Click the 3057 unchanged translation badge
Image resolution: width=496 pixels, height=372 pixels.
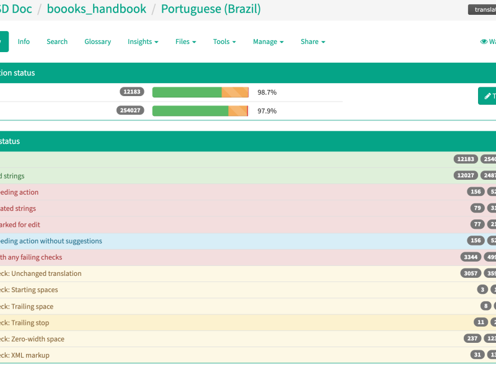[471, 273]
